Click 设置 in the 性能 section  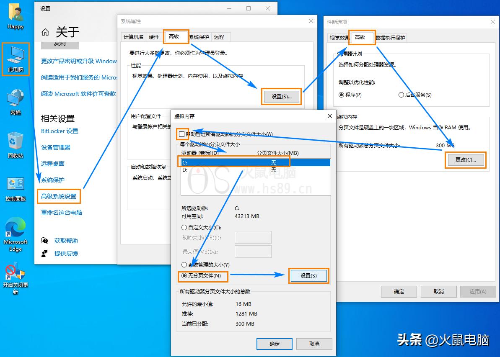click(281, 96)
